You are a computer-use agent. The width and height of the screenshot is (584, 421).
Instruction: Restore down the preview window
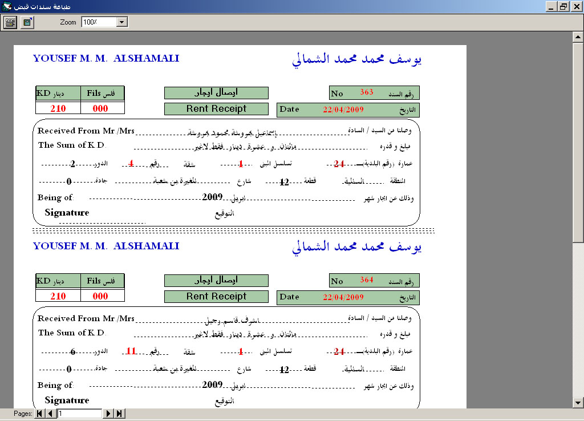pos(563,6)
